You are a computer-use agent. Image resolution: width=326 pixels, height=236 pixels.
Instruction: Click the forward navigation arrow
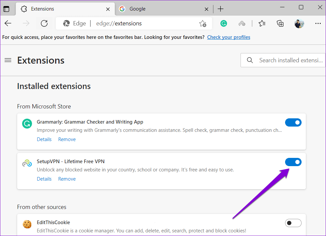pos(26,23)
